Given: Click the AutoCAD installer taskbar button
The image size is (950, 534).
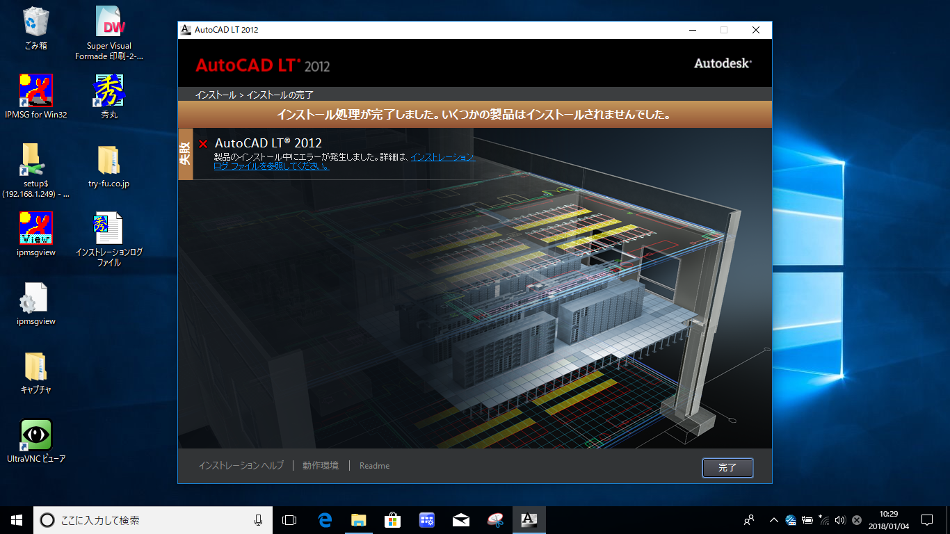Looking at the screenshot, I should point(529,519).
